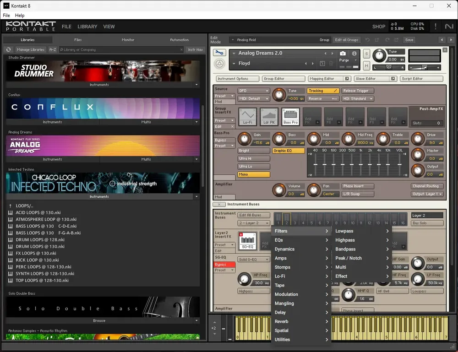The image size is (458, 352).
Task: Open the Reverb submenu
Action: point(301,321)
